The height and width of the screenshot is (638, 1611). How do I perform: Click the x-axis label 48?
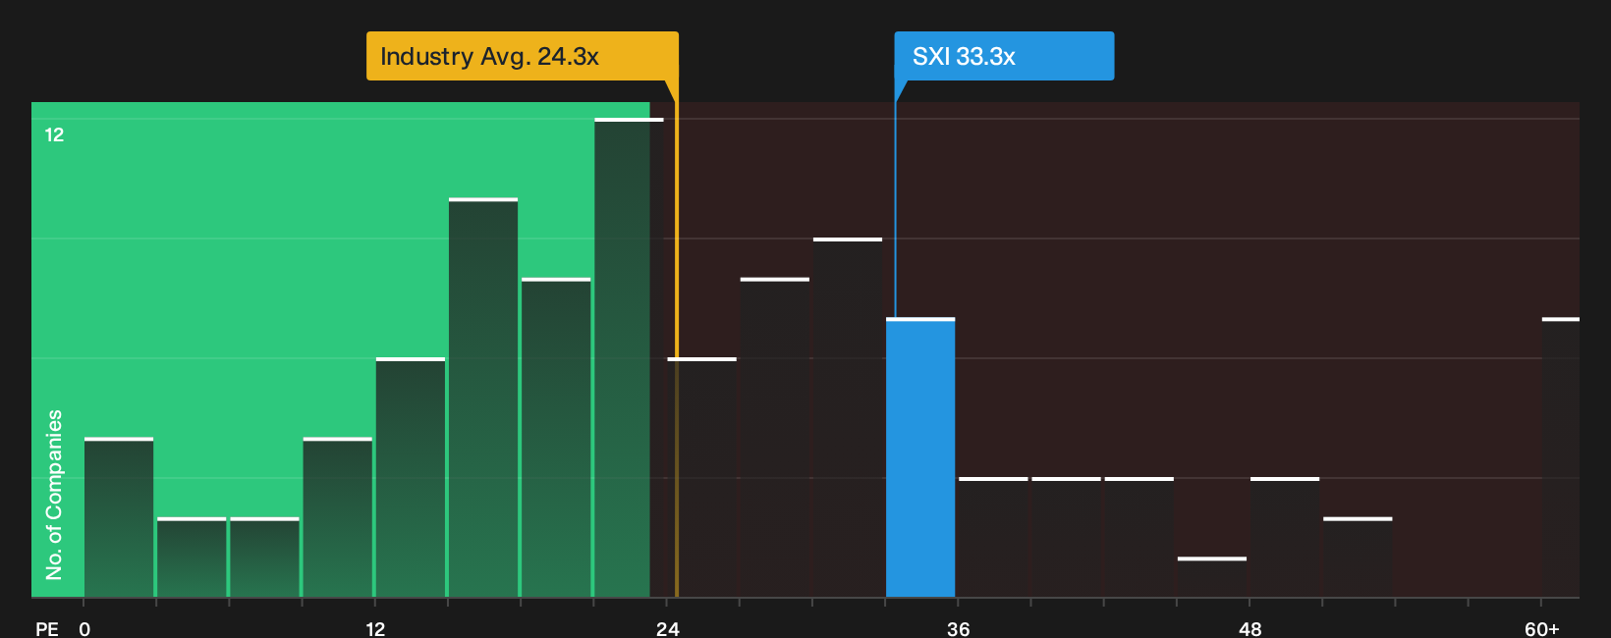tap(1250, 628)
